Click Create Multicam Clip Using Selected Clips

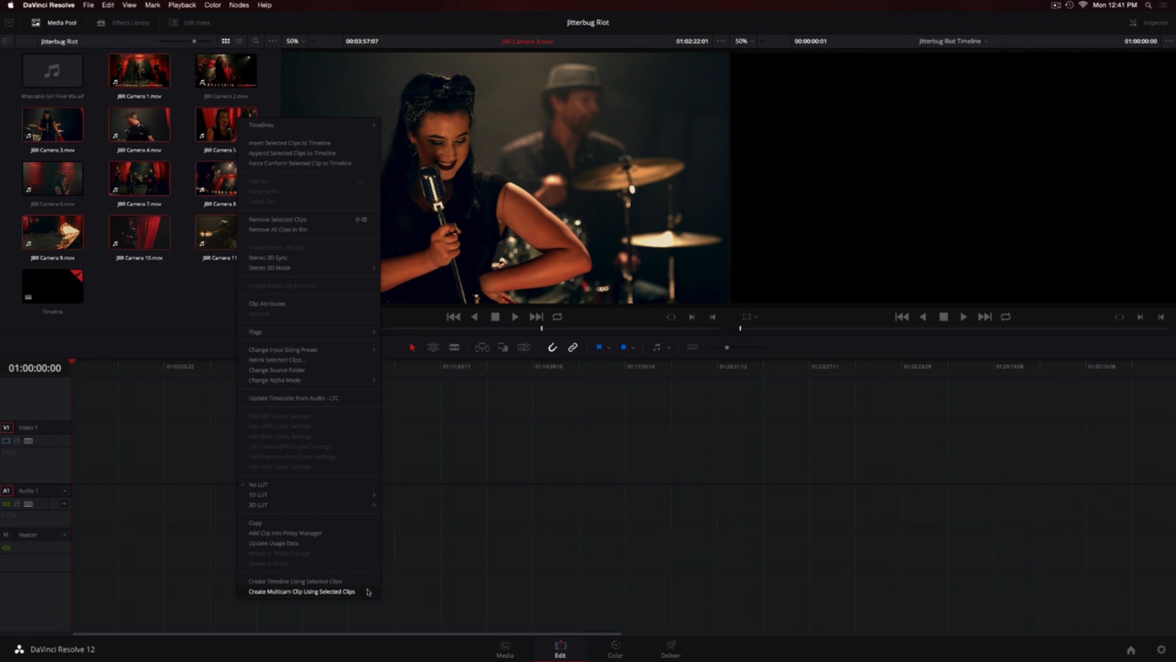[301, 592]
